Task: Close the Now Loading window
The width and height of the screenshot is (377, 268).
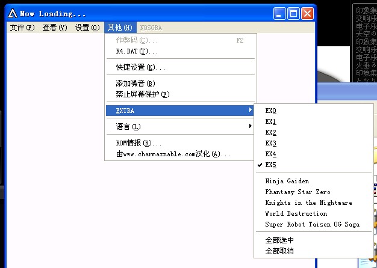Action: coord(308,13)
